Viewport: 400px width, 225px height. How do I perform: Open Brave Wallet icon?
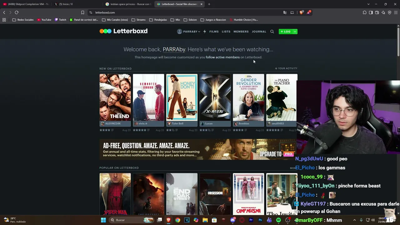pos(377,12)
